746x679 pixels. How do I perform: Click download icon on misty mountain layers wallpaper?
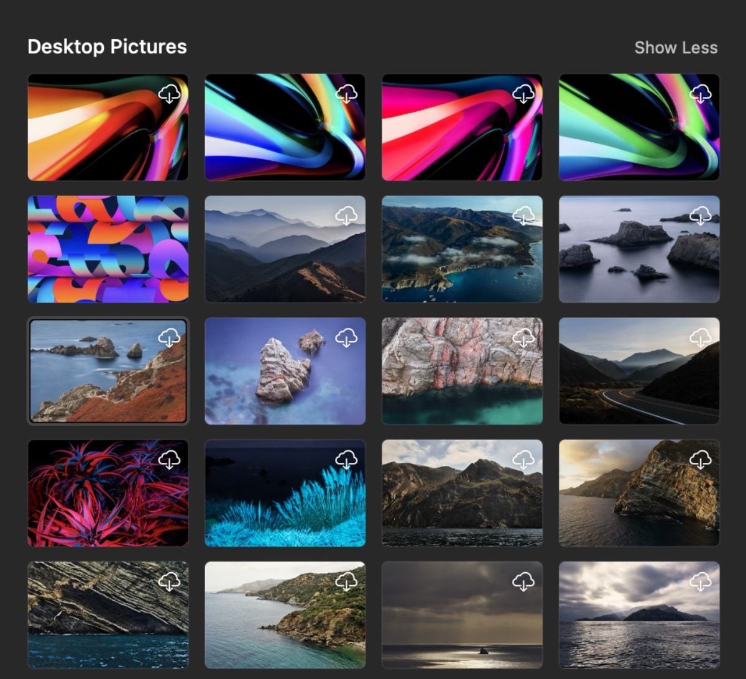tap(346, 216)
